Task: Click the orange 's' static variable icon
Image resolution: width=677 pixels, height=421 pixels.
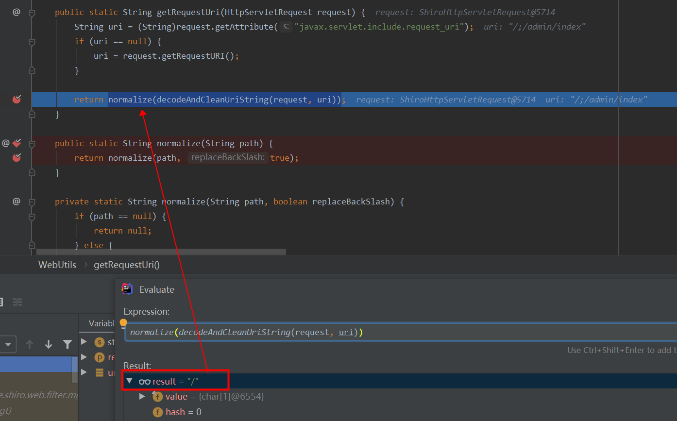Action: [x=100, y=342]
